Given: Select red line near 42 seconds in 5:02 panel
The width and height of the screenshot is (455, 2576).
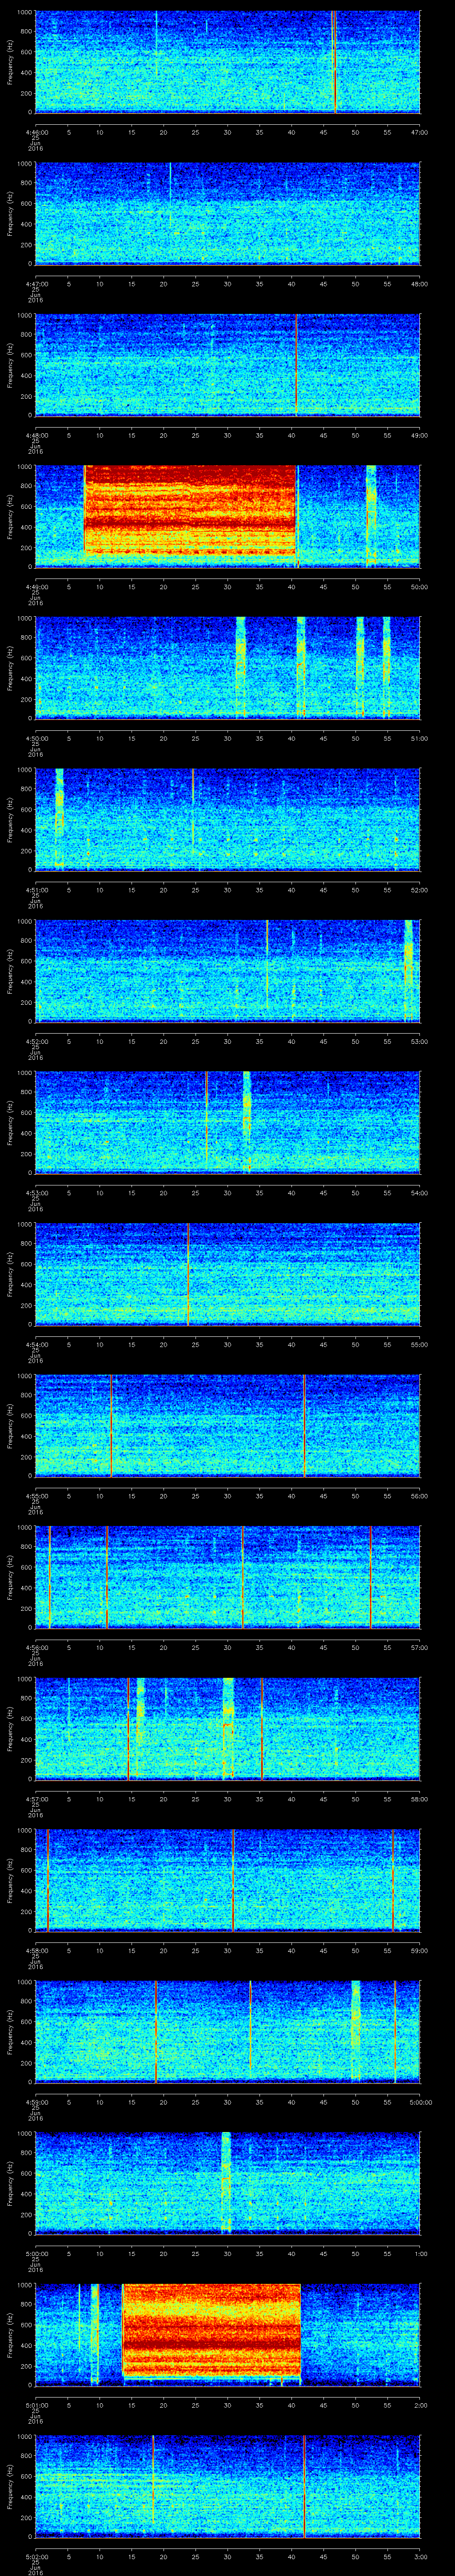Looking at the screenshot, I should pyautogui.click(x=304, y=2485).
